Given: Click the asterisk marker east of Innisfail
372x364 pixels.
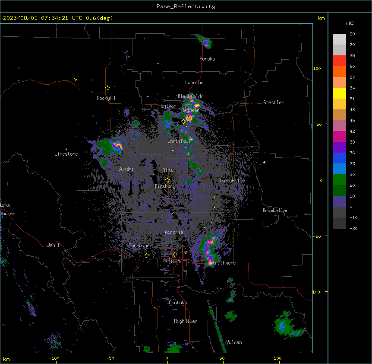Looking at the screenshot, I should click(217, 131).
